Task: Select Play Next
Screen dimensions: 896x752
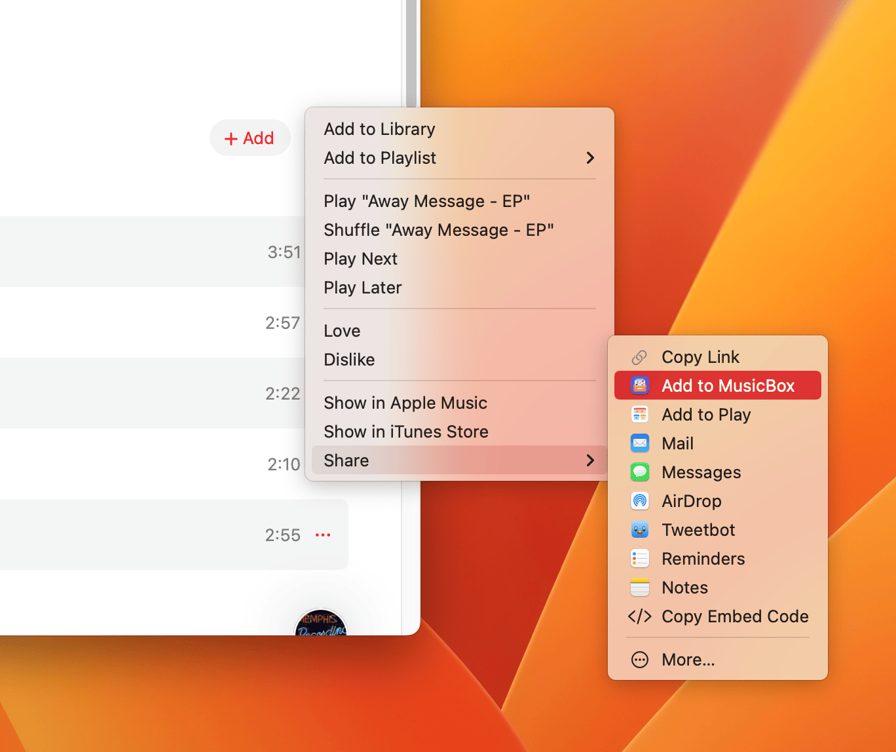Action: click(360, 259)
